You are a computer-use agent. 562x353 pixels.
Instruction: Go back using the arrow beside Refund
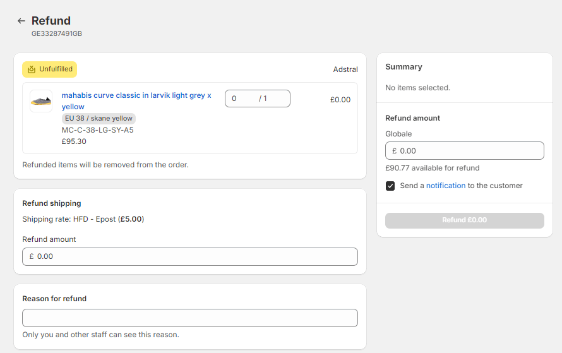[x=21, y=21]
